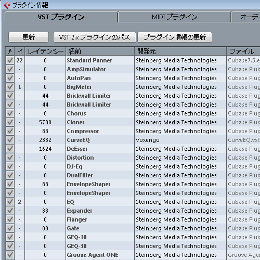Click the Cubase logo icon in title bar
This screenshot has width=260, height=260.
[7, 5]
